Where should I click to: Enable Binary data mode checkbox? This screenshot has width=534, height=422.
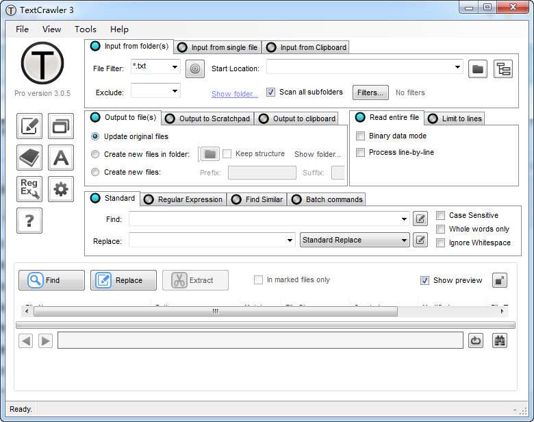(360, 136)
